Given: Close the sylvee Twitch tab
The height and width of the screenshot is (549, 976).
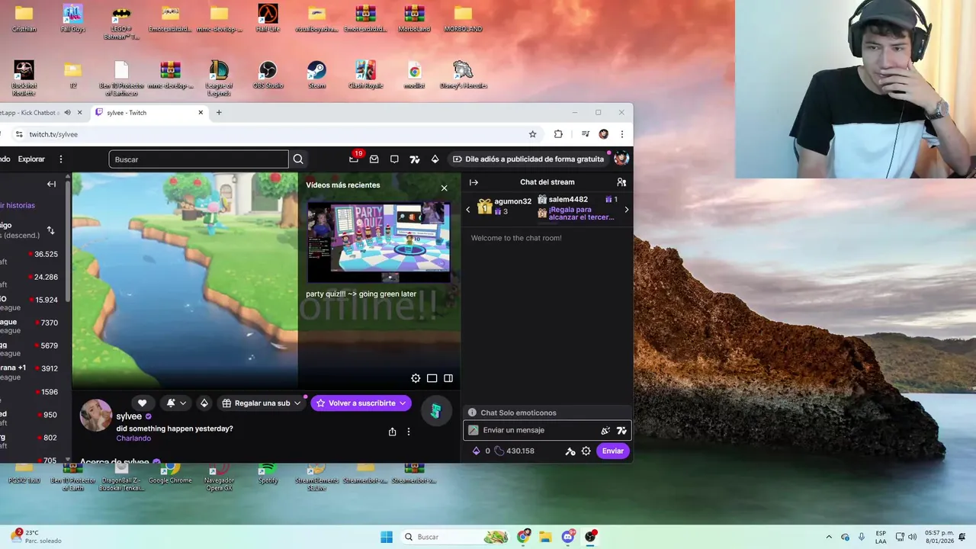Looking at the screenshot, I should 201,113.
